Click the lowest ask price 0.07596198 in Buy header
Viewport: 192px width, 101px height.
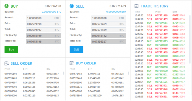click(53, 6)
